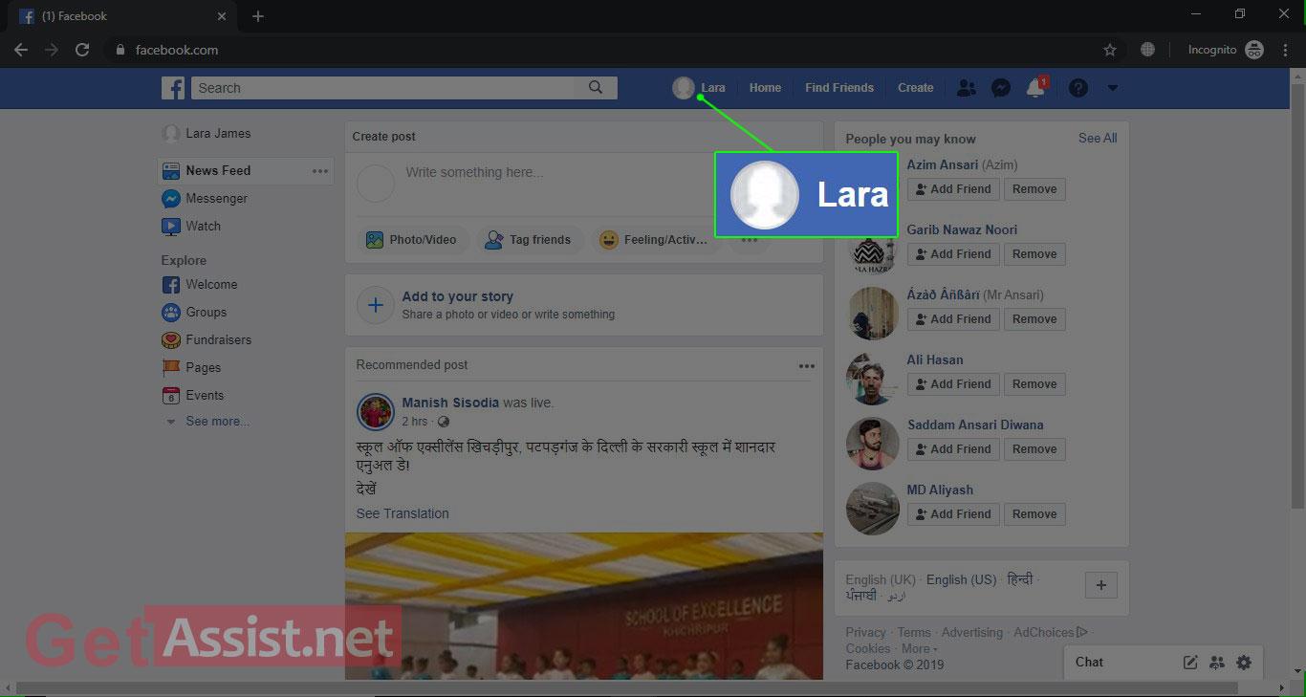Open News Feed options ellipsis
The height and width of the screenshot is (697, 1306).
point(320,171)
